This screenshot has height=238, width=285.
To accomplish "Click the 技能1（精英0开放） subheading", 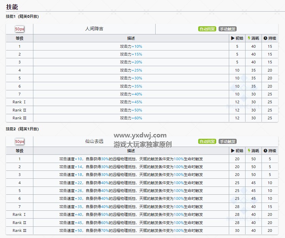I will 22,17.
